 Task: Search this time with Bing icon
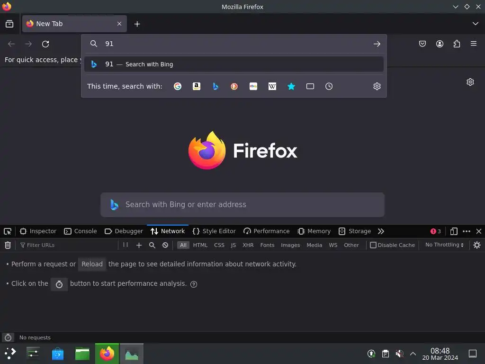click(x=216, y=86)
